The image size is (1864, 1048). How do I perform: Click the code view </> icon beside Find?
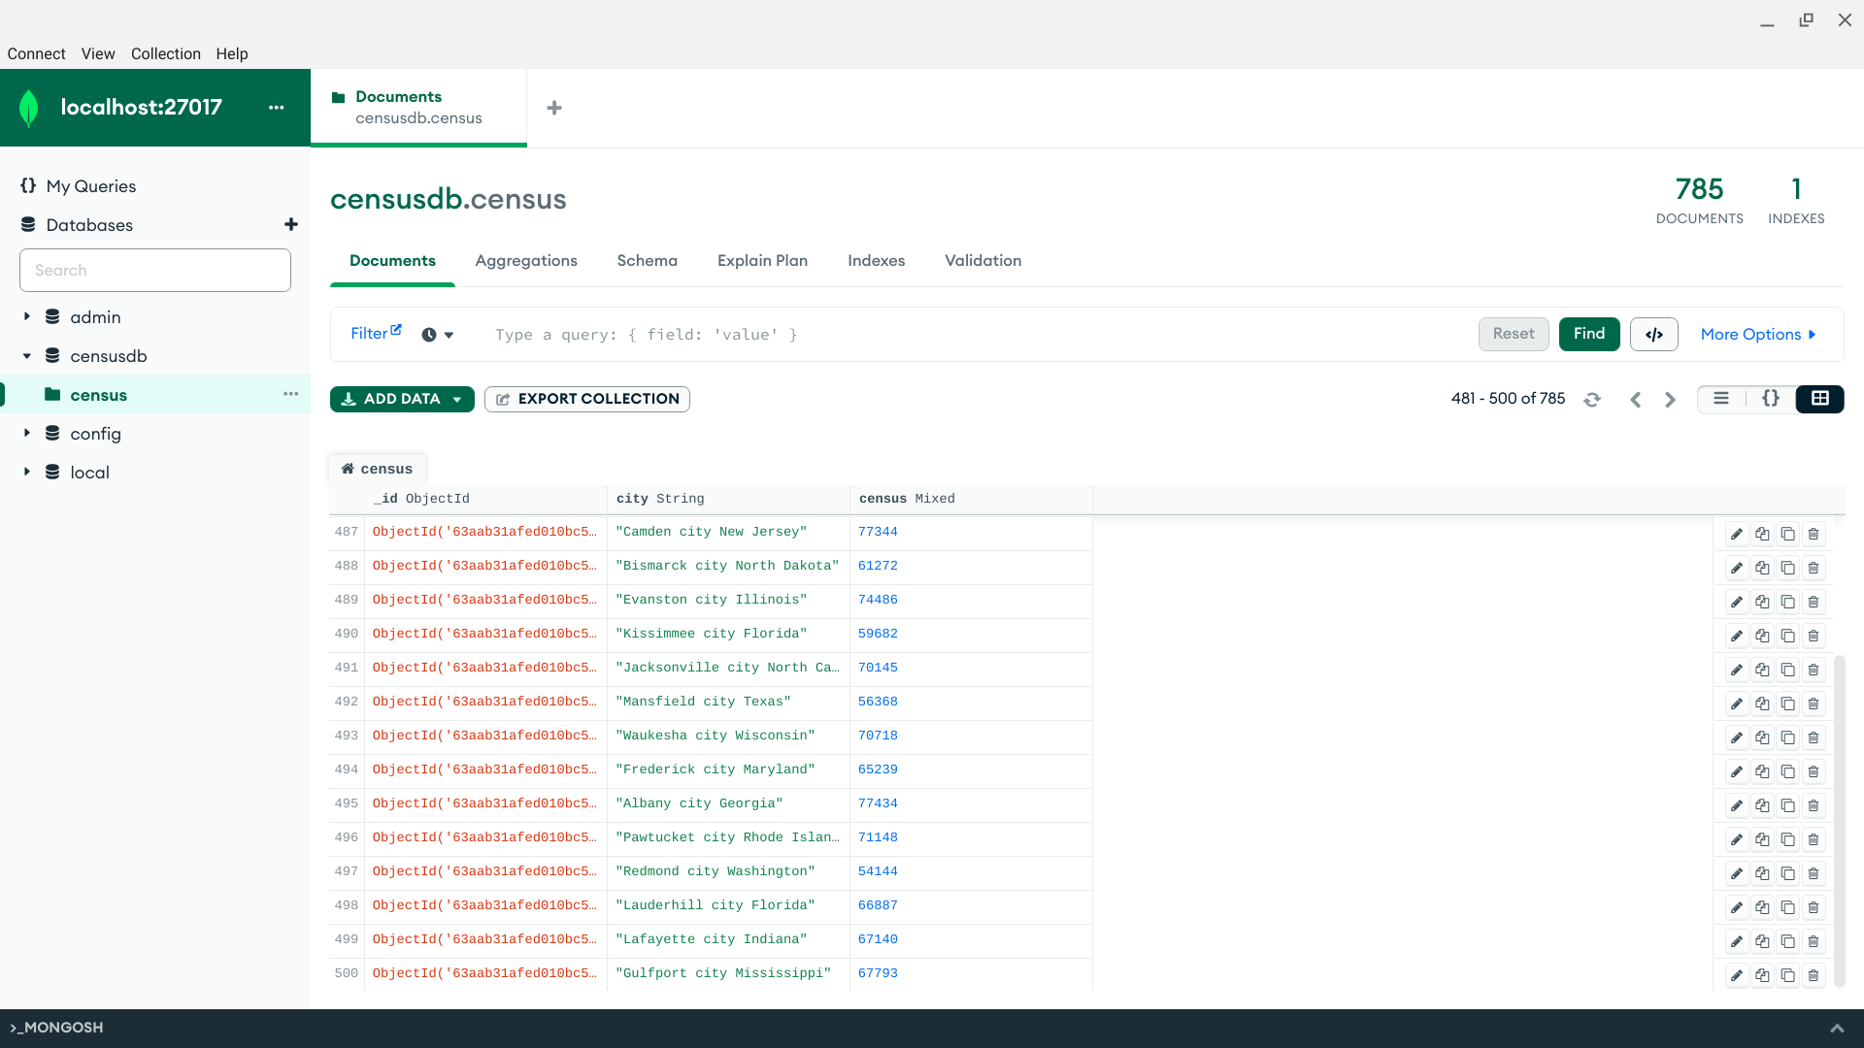[1653, 334]
